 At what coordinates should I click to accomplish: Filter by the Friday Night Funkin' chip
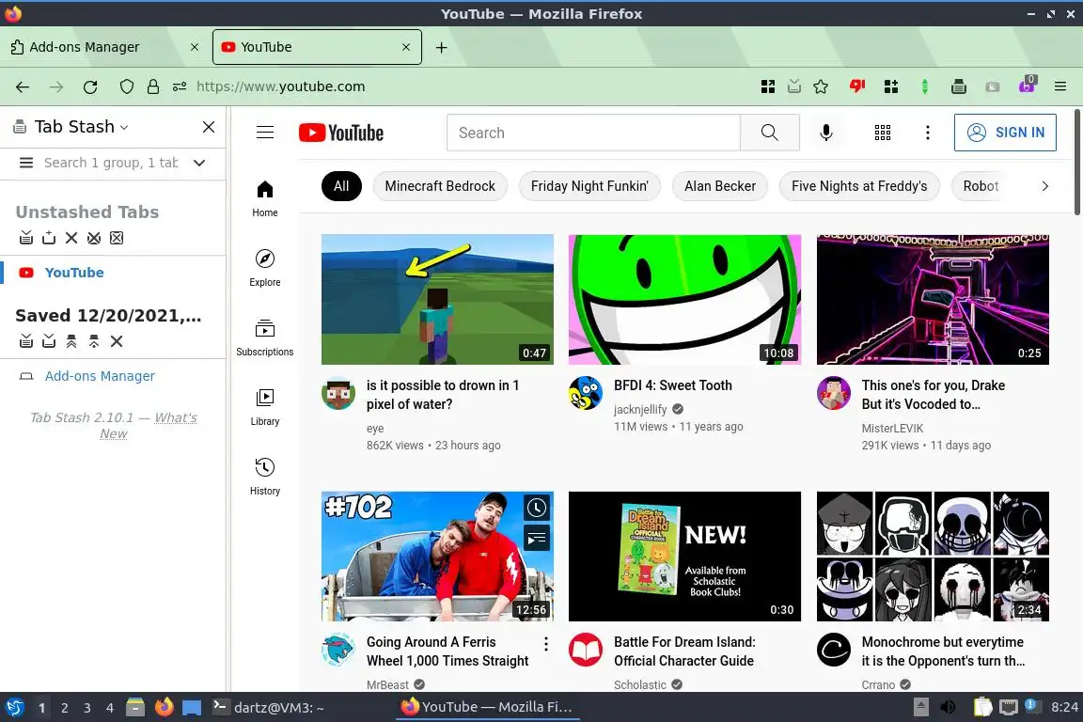click(589, 186)
